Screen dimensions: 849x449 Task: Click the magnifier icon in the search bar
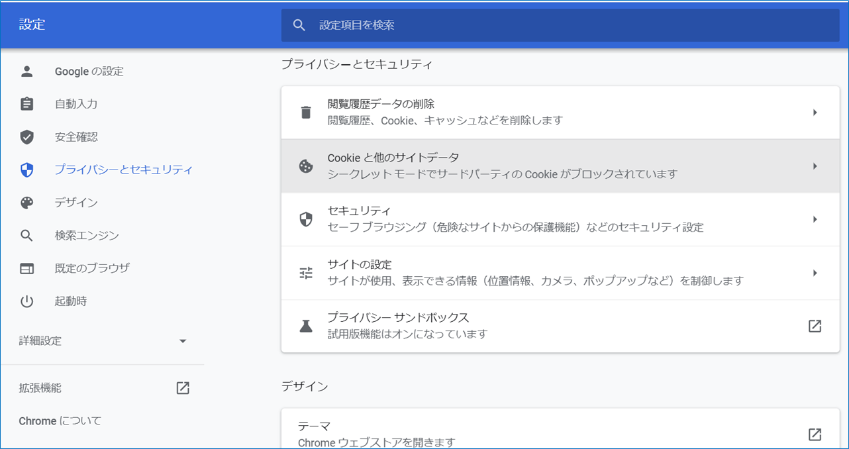pos(299,25)
